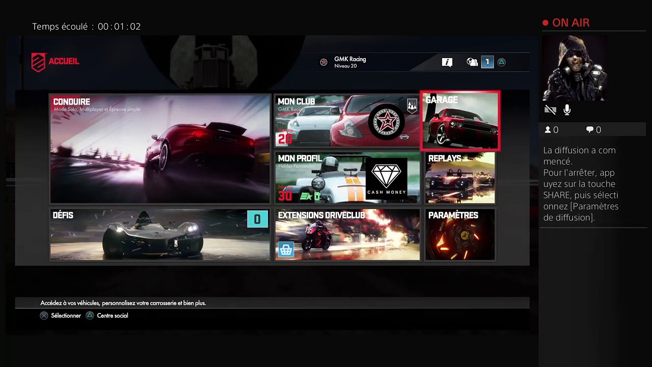The image size is (652, 367).
Task: Click the red level 20 number on Mon Club
Action: tap(285, 139)
